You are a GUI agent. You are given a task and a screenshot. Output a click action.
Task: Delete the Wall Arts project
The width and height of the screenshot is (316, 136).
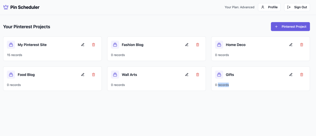[198, 75]
